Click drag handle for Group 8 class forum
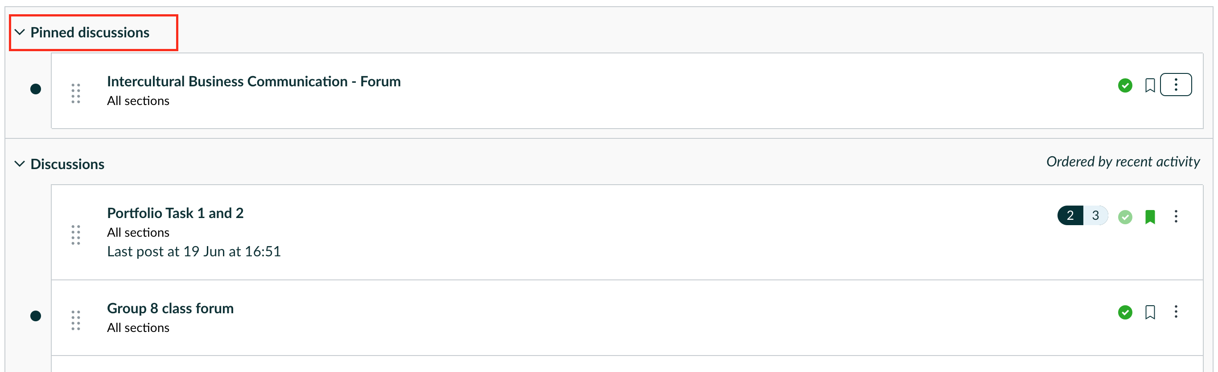The width and height of the screenshot is (1218, 372). coord(76,320)
